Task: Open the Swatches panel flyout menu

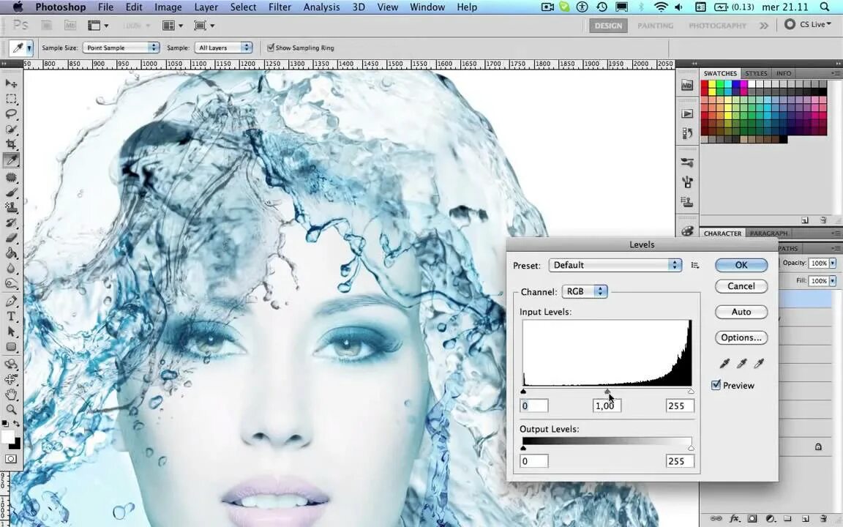Action: pos(836,73)
